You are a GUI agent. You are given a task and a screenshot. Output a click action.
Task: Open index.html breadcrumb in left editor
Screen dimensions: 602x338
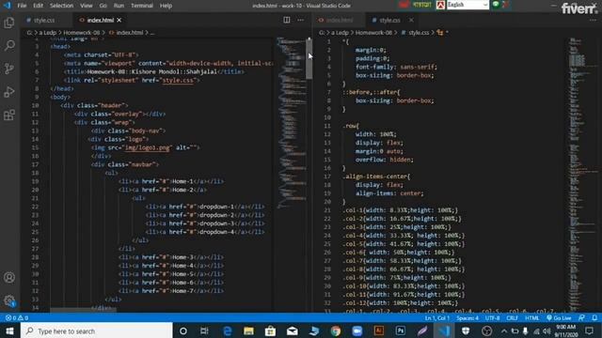(x=130, y=33)
